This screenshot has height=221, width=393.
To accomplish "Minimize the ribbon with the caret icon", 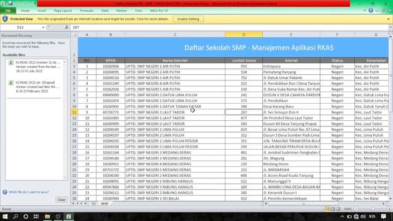I will pos(365,10).
